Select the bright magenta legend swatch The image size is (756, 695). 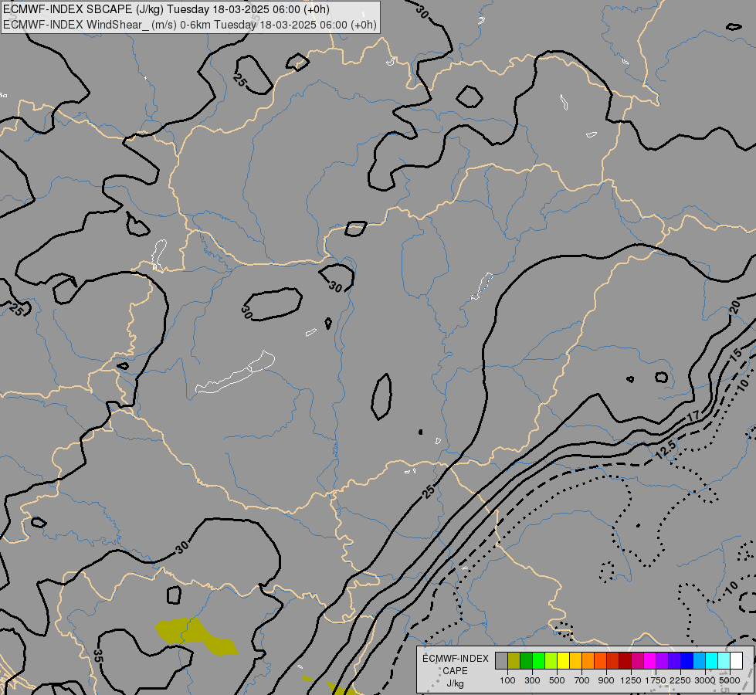point(649,660)
